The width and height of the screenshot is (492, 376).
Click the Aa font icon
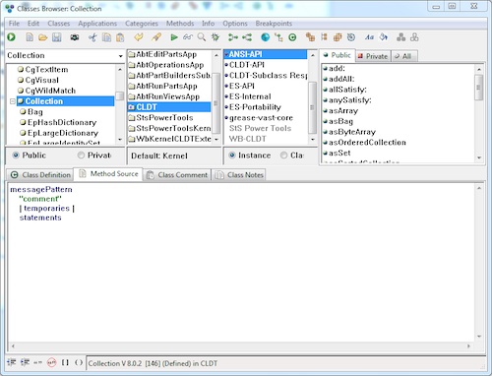[370, 37]
